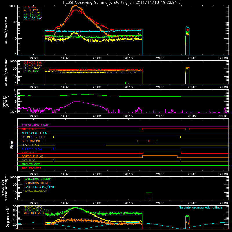Select the blue ECLIPSE_FLAG label
Image resolution: width=232 pixels, height=232 pixels.
pyautogui.click(x=32, y=149)
